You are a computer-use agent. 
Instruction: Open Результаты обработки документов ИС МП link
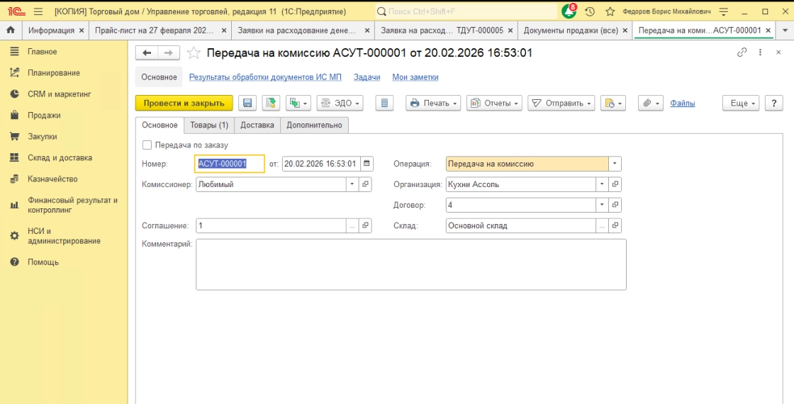265,77
